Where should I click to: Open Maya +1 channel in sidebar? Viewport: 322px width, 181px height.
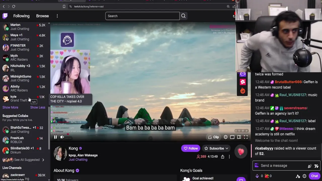(24, 37)
